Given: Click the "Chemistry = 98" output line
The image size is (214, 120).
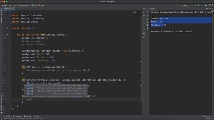Looking at the screenshot, I should tap(160, 19).
